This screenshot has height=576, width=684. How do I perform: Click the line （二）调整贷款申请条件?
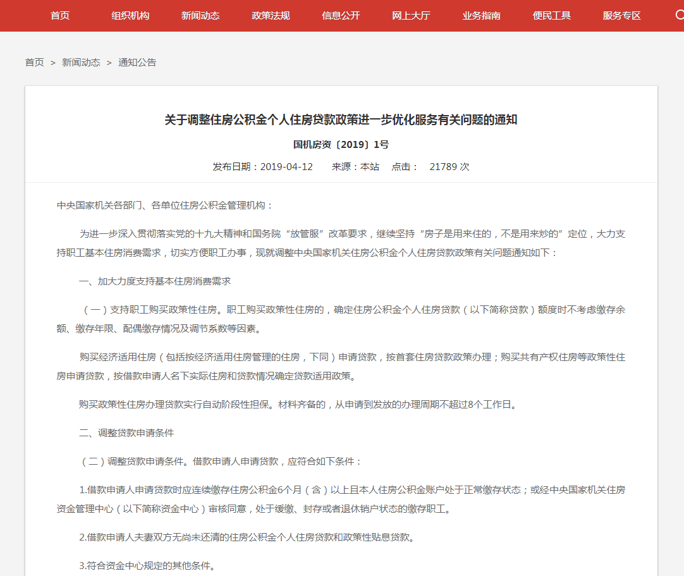click(x=222, y=462)
